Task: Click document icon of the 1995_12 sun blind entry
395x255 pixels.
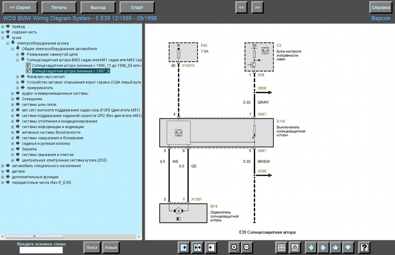Action: pyautogui.click(x=28, y=65)
